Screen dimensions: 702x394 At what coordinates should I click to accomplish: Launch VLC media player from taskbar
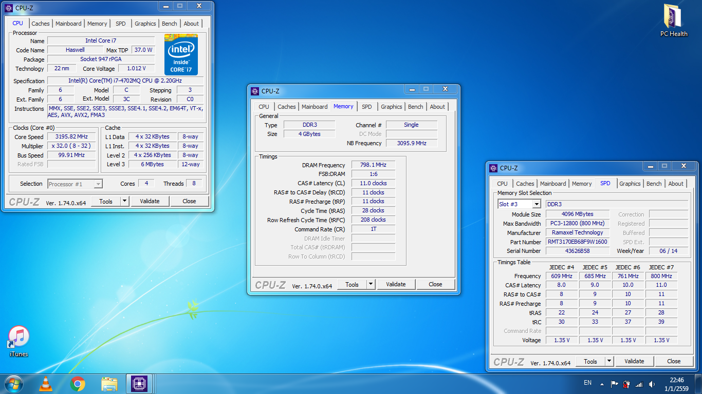coord(46,384)
